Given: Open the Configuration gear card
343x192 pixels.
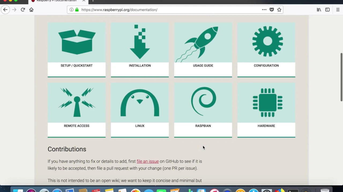Looking at the screenshot, I should (x=266, y=50).
